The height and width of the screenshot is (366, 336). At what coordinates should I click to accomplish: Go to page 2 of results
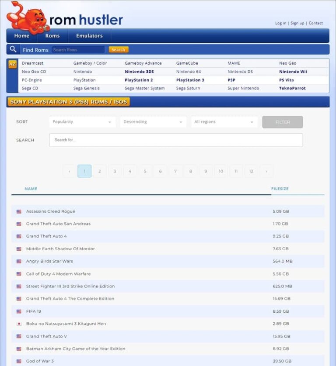[x=100, y=171]
